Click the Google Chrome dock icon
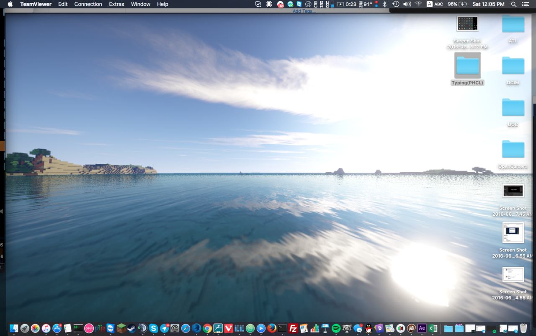This screenshot has height=336, width=536. click(207, 328)
